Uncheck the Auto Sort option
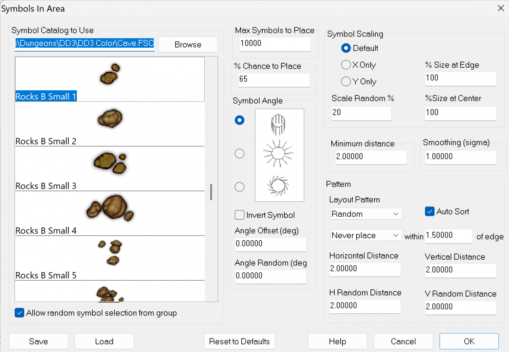The image size is (509, 352). coord(430,212)
